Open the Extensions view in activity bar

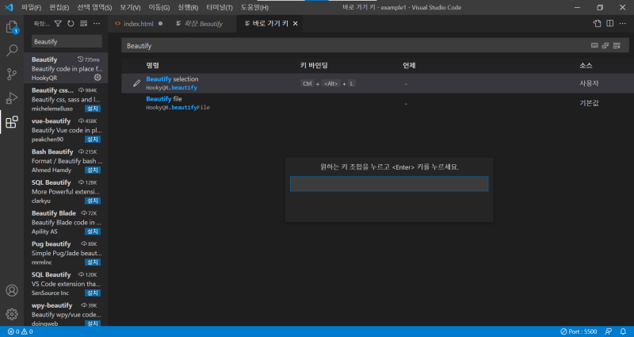pyautogui.click(x=12, y=122)
